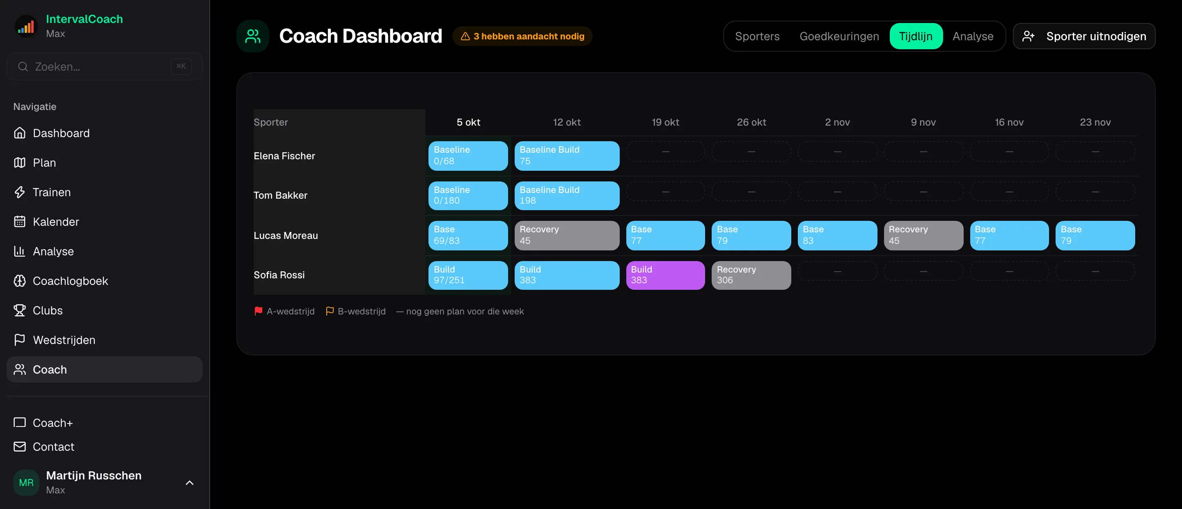Click the Analyse bar chart sidebar icon
The height and width of the screenshot is (509, 1182).
tap(19, 251)
